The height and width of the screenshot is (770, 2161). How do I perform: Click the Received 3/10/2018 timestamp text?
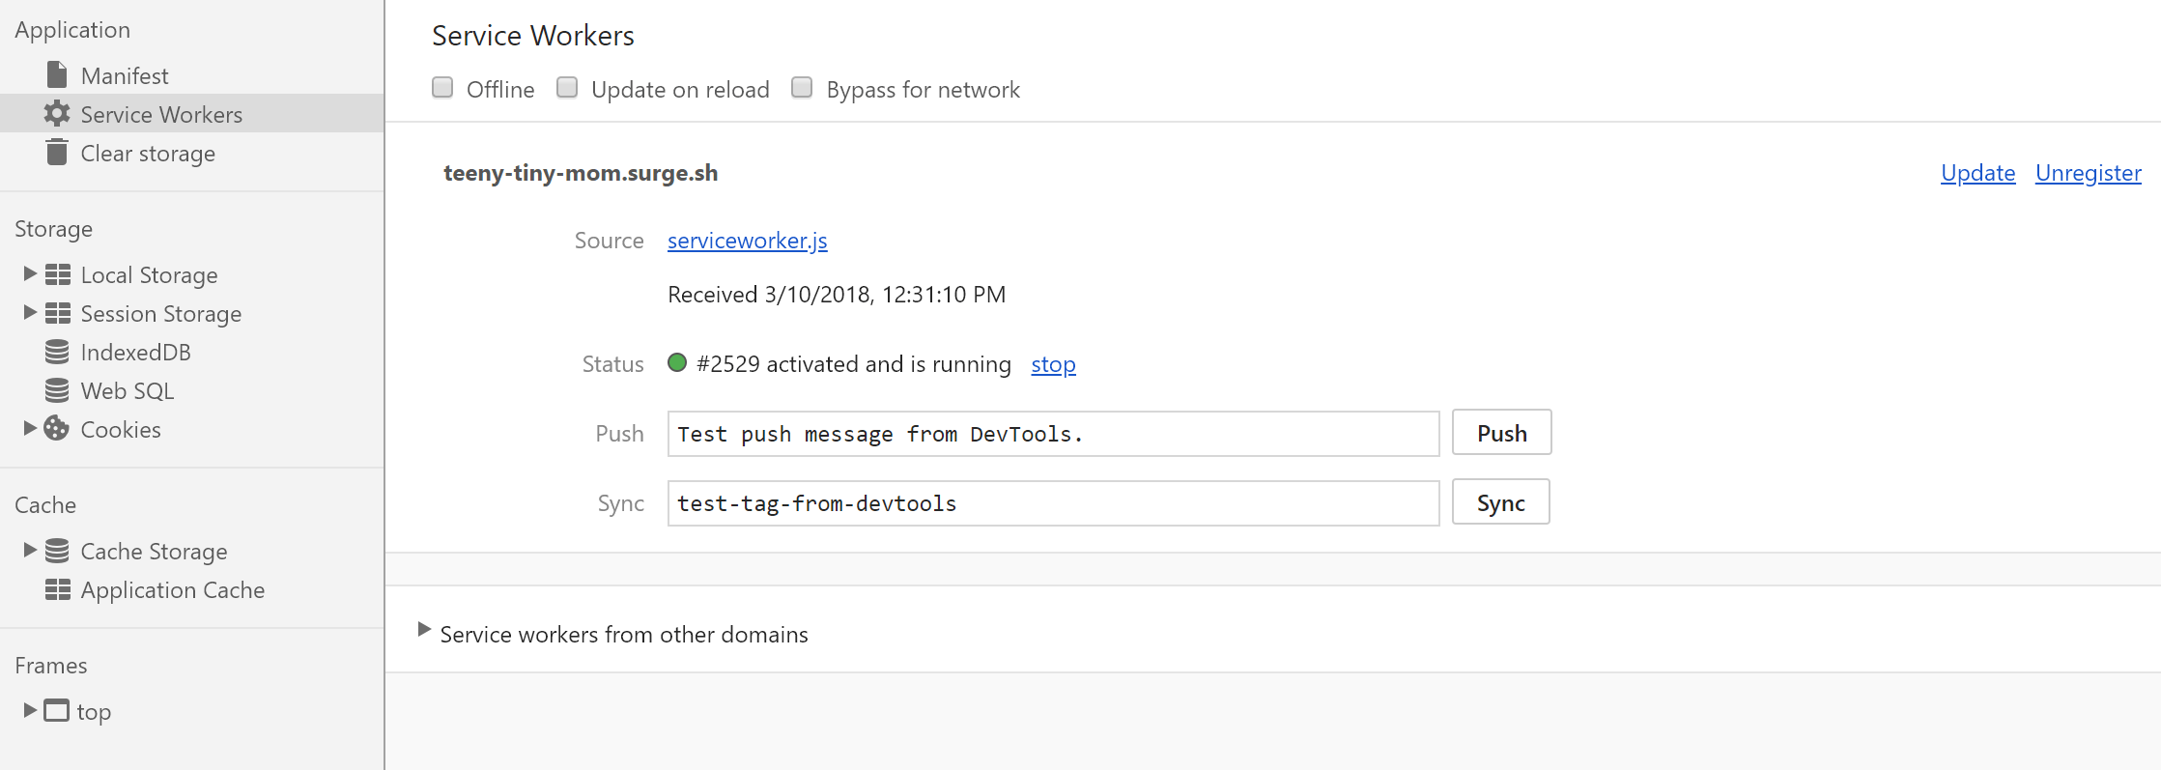(837, 295)
